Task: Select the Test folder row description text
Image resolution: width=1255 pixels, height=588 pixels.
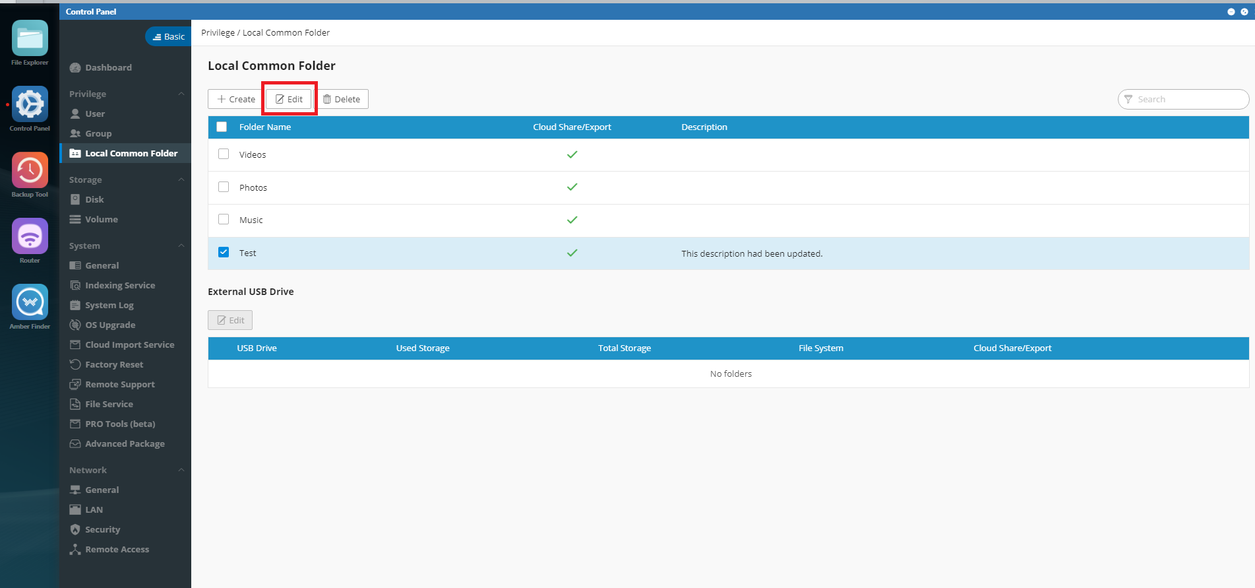Action: point(752,253)
